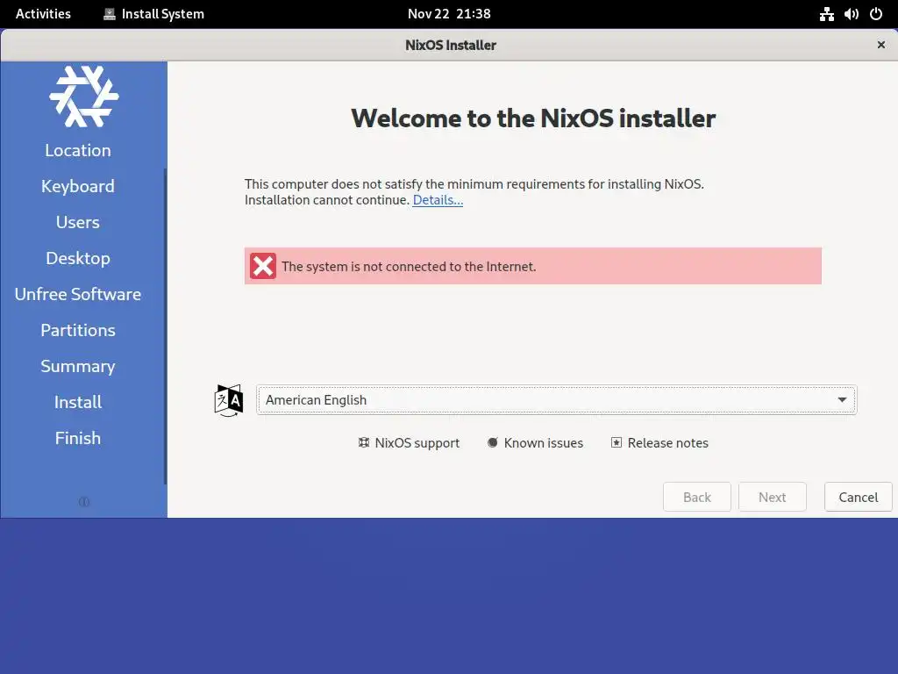The height and width of the screenshot is (674, 898).
Task: Click the NixOS support icon
Action: 364,442
